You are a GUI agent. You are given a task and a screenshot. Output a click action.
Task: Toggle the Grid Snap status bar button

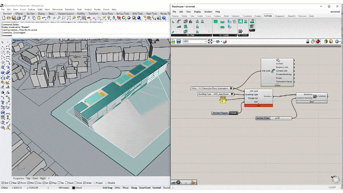point(108,188)
